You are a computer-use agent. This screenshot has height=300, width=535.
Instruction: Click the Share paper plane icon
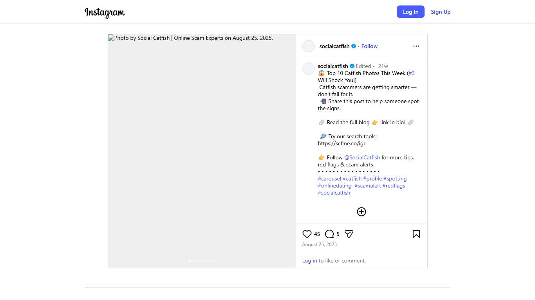pyautogui.click(x=349, y=234)
